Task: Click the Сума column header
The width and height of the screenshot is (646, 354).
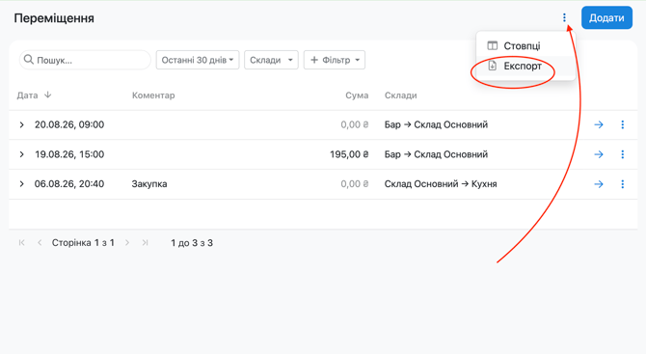Action: pyautogui.click(x=357, y=95)
